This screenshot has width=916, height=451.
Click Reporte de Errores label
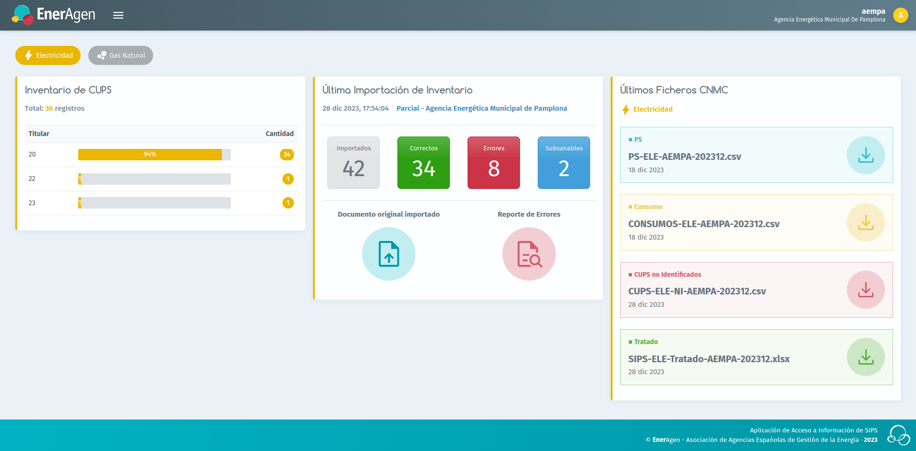[x=529, y=214]
